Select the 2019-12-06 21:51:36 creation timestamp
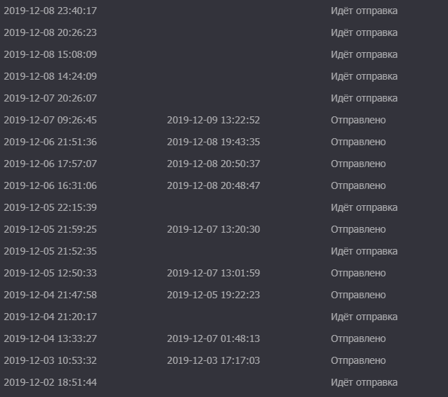This screenshot has height=397, width=448. pos(50,142)
